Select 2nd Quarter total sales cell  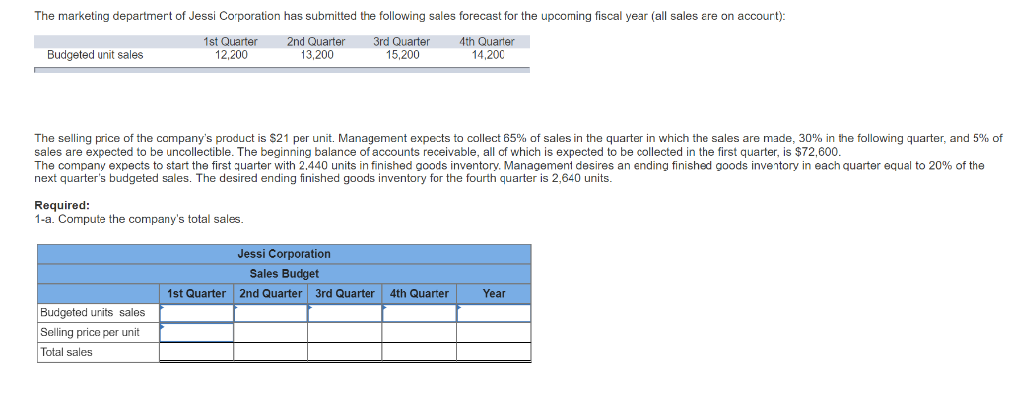pyautogui.click(x=270, y=352)
